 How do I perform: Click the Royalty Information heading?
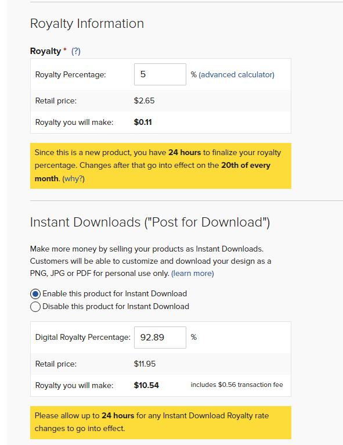pyautogui.click(x=86, y=24)
